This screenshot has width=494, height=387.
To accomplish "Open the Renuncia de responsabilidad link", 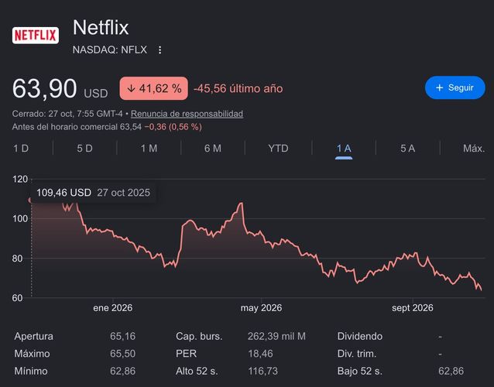I will (x=187, y=114).
